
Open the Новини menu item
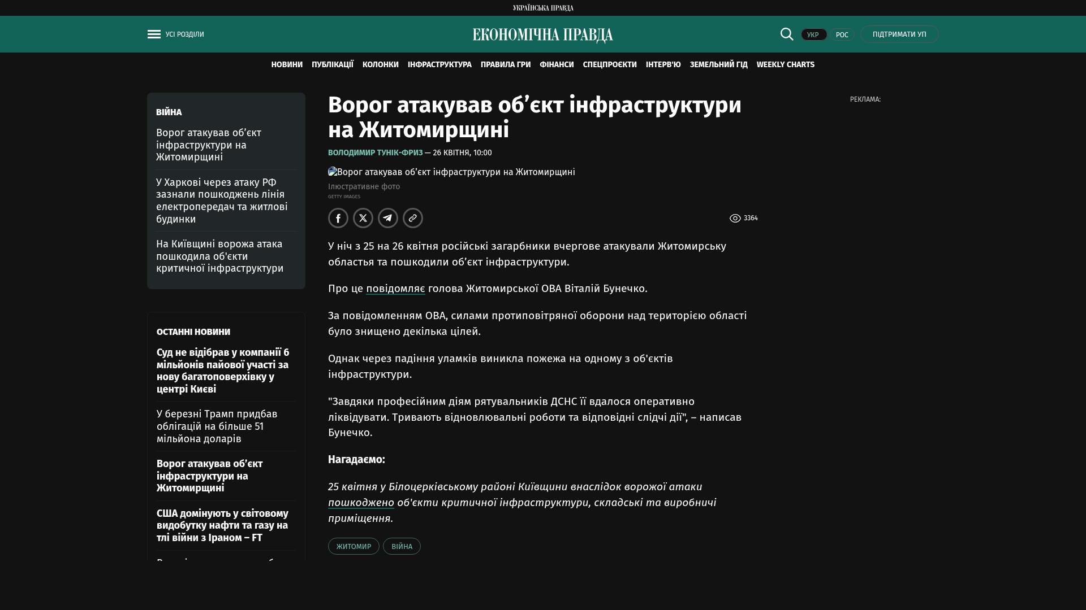(x=287, y=65)
